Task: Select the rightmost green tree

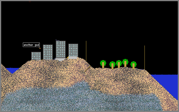Action: (134, 65)
